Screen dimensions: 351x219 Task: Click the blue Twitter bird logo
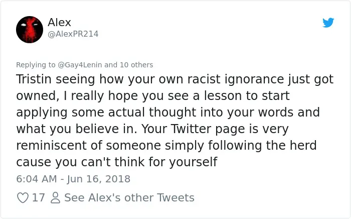[328, 23]
